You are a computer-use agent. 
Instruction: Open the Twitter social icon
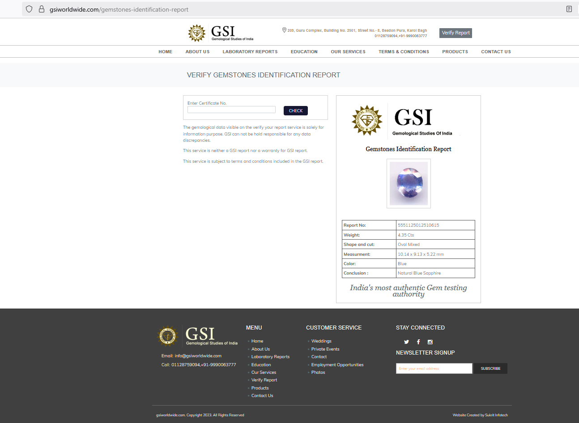[x=406, y=342]
